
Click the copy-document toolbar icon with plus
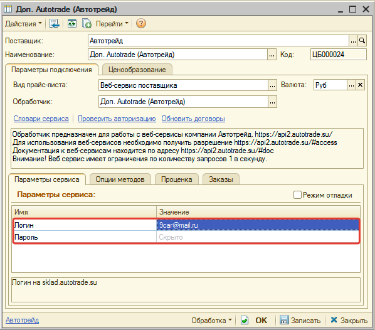[87, 24]
